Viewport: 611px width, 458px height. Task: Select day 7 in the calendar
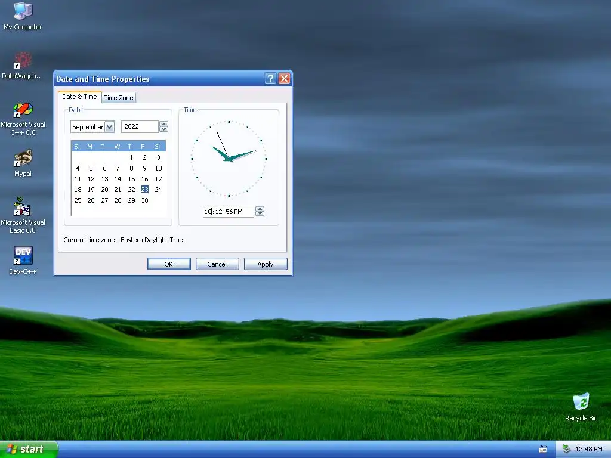pos(118,168)
